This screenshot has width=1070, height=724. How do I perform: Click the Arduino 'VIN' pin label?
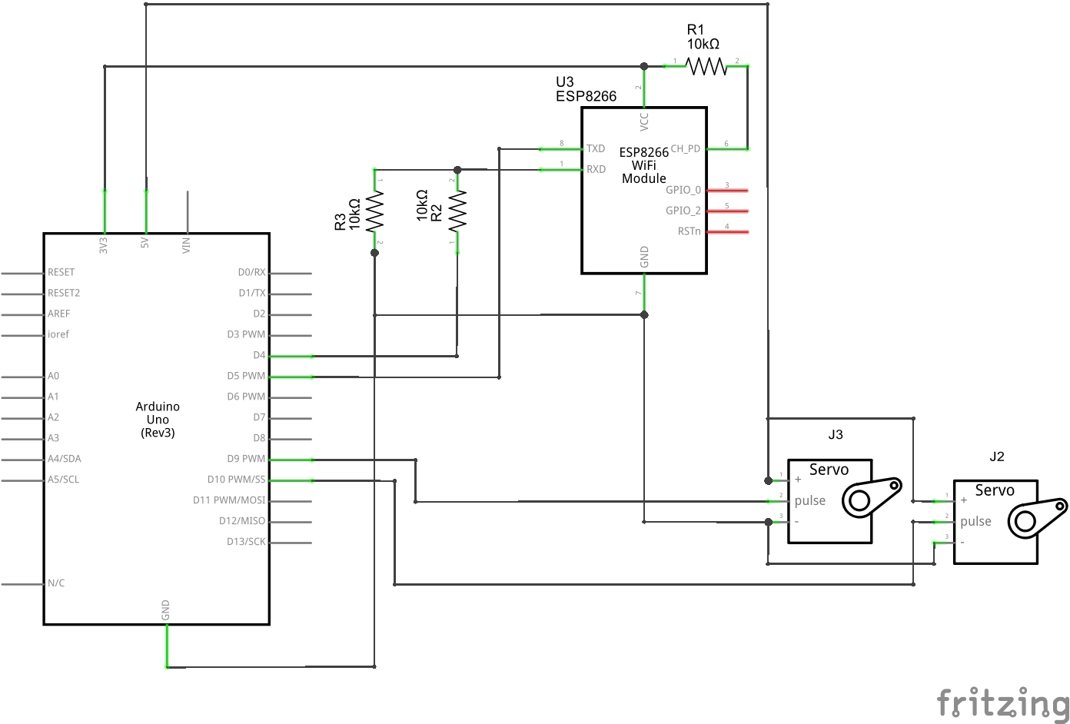[186, 245]
